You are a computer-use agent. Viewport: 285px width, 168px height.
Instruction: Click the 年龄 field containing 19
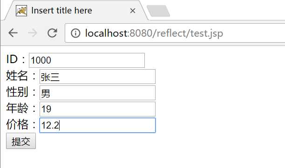pyautogui.click(x=98, y=109)
